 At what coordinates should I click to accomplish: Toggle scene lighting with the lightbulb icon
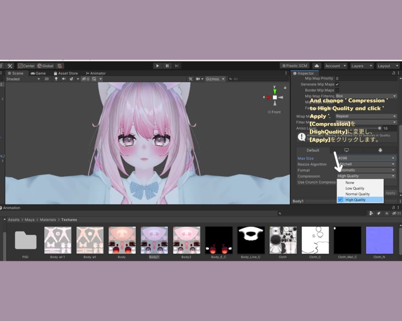click(56, 79)
